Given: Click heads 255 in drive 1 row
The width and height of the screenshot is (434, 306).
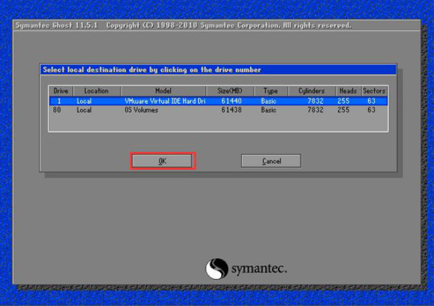Looking at the screenshot, I should click(343, 101).
